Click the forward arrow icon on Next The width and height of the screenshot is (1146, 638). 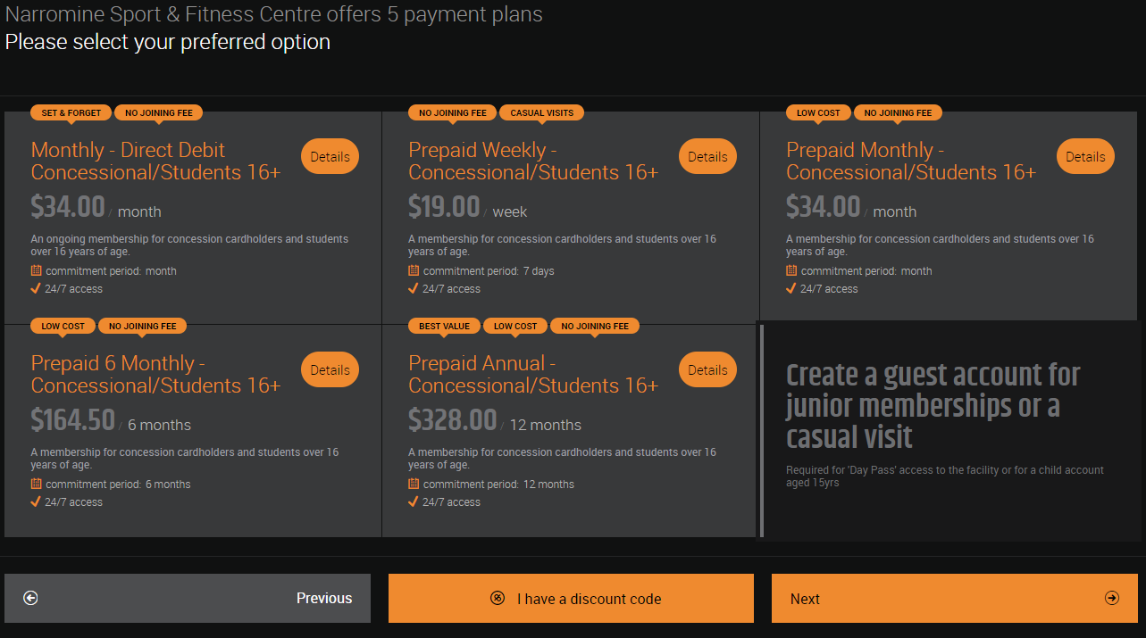point(1112,598)
